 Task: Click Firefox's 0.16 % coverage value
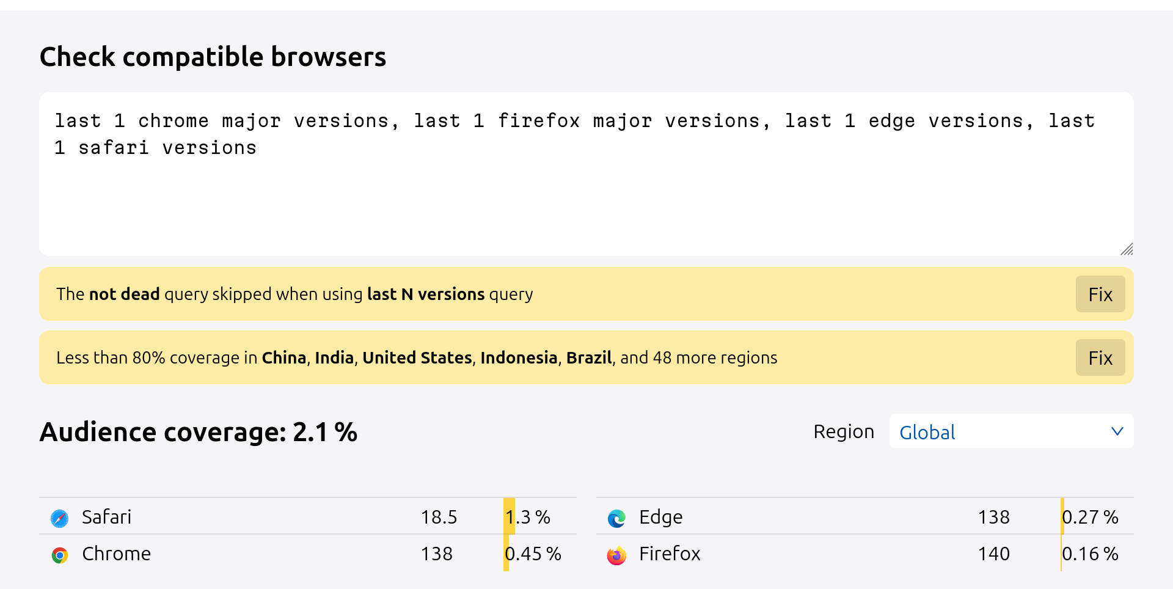(1090, 554)
